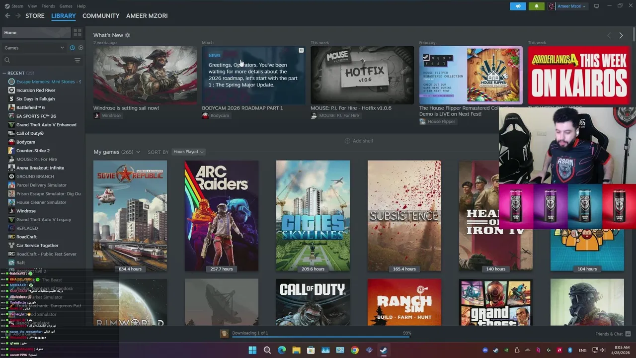The width and height of the screenshot is (636, 358).
Task: Switch to the LIBRARY tab
Action: tap(64, 16)
